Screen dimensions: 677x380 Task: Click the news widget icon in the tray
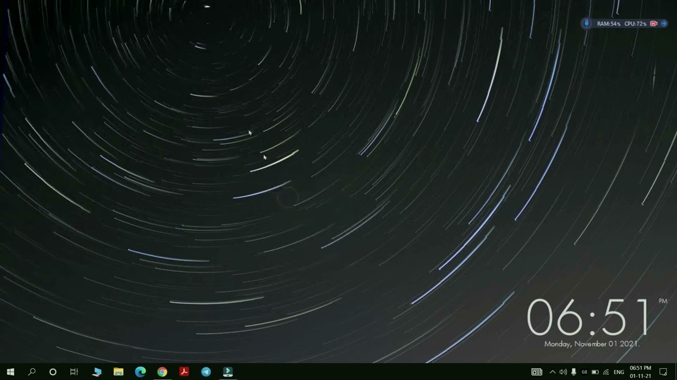click(537, 372)
